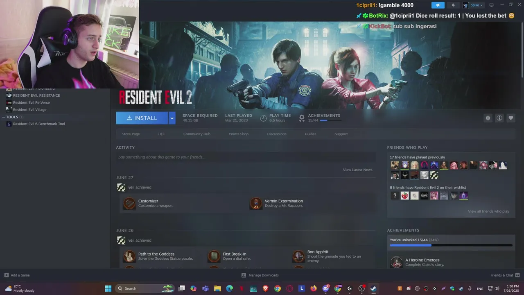Click Customizer achievement icon
Screen dimensions: 524x295
(129, 203)
